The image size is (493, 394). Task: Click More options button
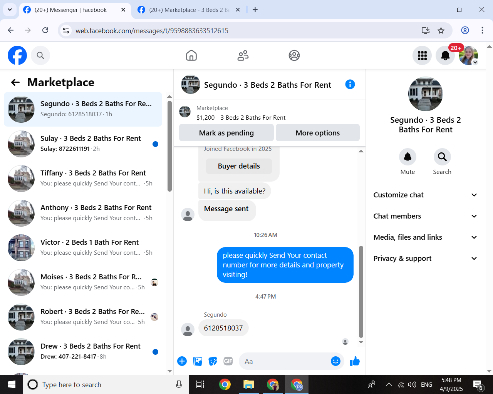click(x=318, y=133)
